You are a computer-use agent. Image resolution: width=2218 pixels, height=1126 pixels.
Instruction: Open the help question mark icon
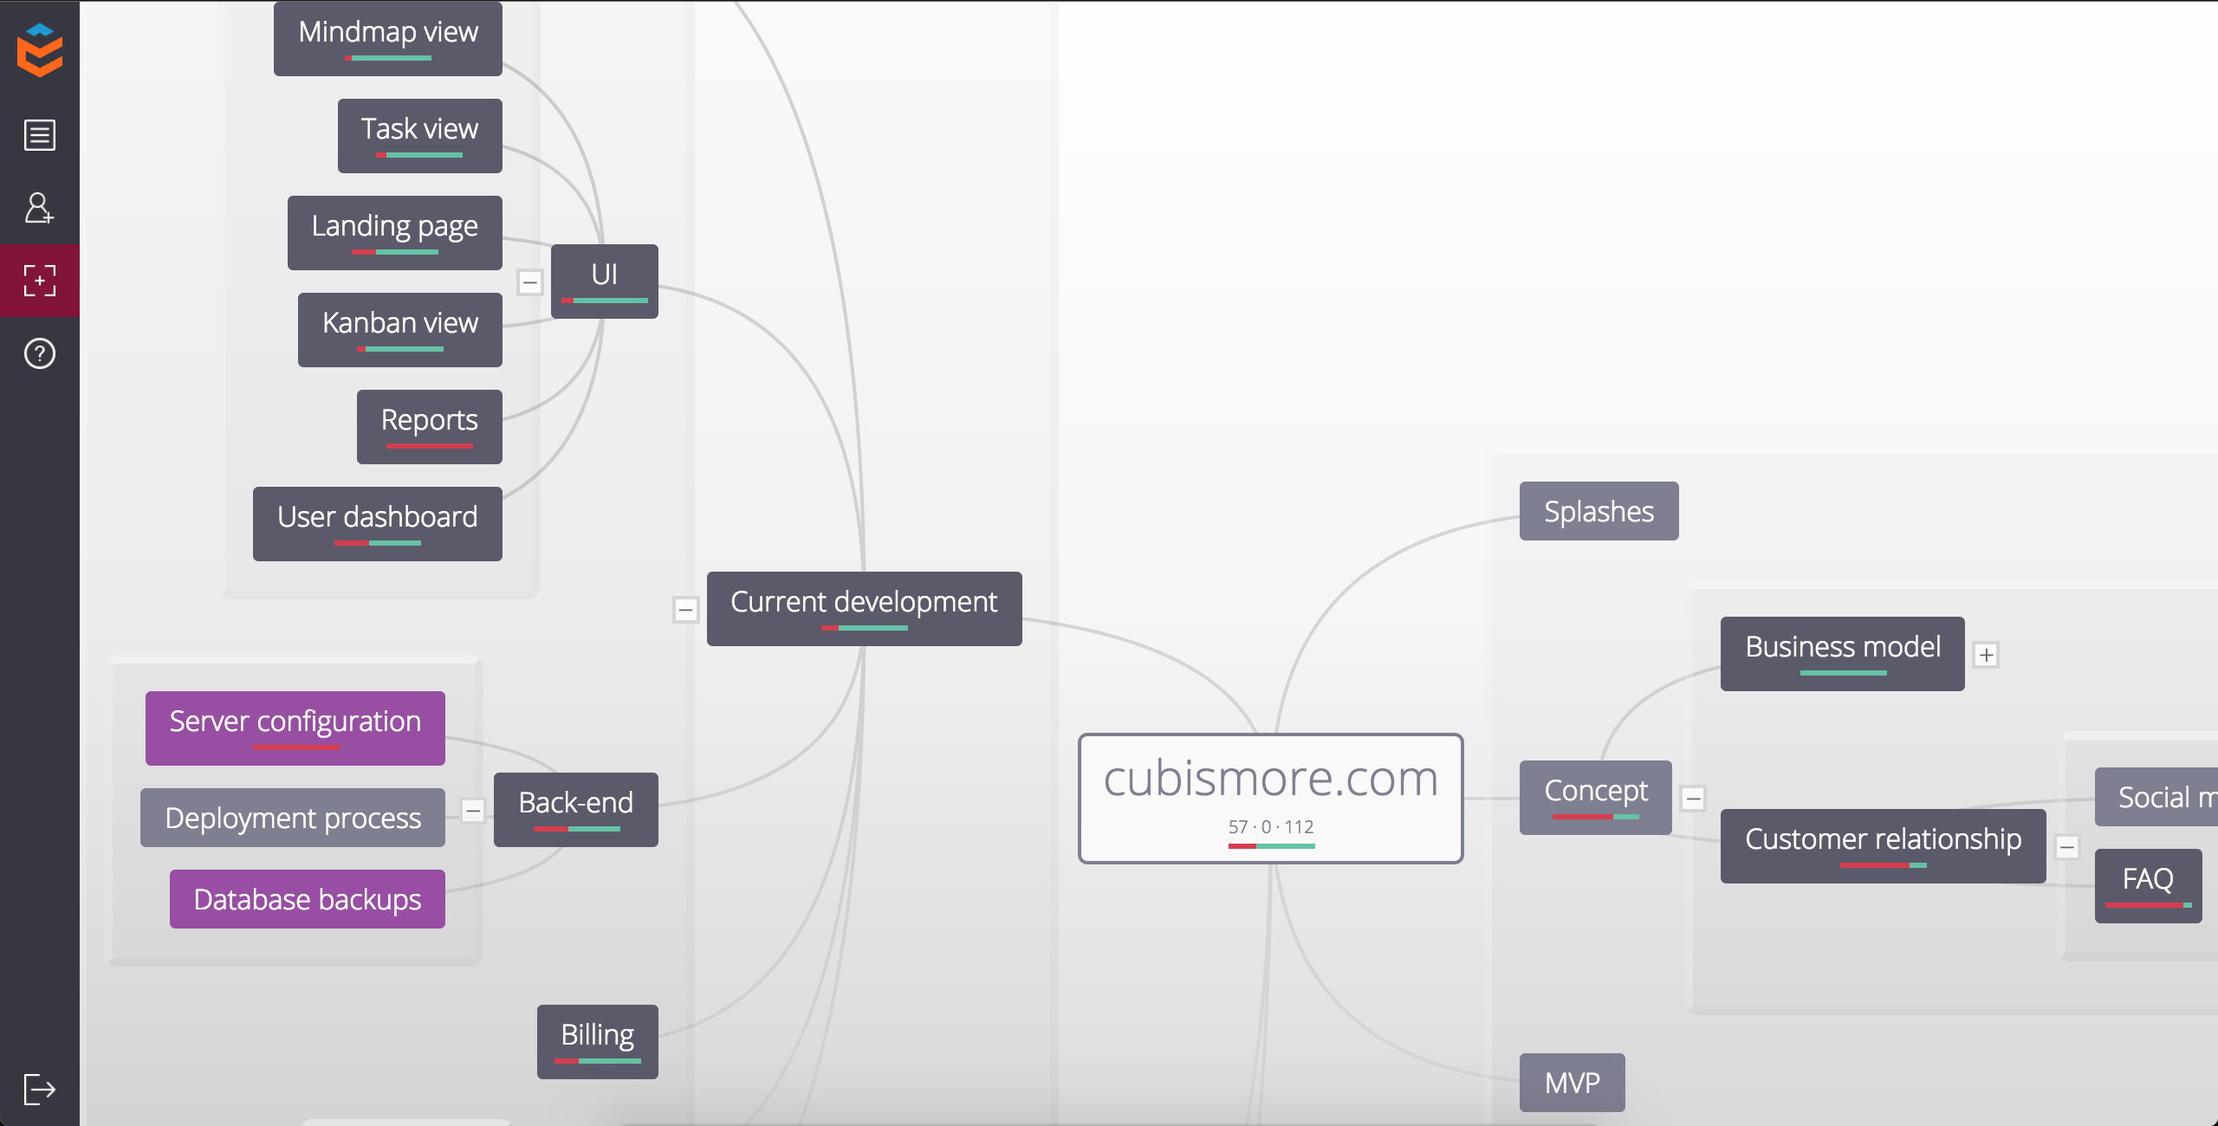coord(40,353)
